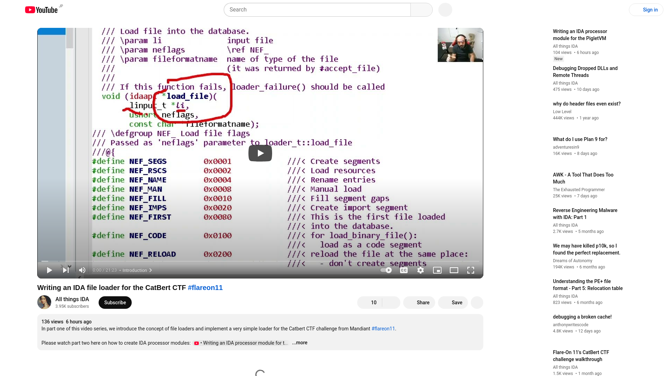Open the YouTube home logo

[41, 10]
